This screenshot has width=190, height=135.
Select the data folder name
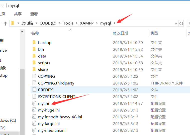(42, 56)
